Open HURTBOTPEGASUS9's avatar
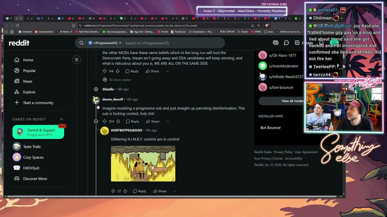This screenshot has height=217, width=387. 105,131
